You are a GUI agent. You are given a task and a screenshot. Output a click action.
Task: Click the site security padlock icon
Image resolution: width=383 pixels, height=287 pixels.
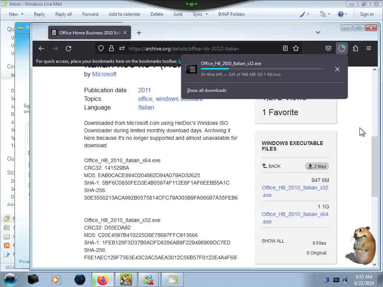click(x=111, y=48)
